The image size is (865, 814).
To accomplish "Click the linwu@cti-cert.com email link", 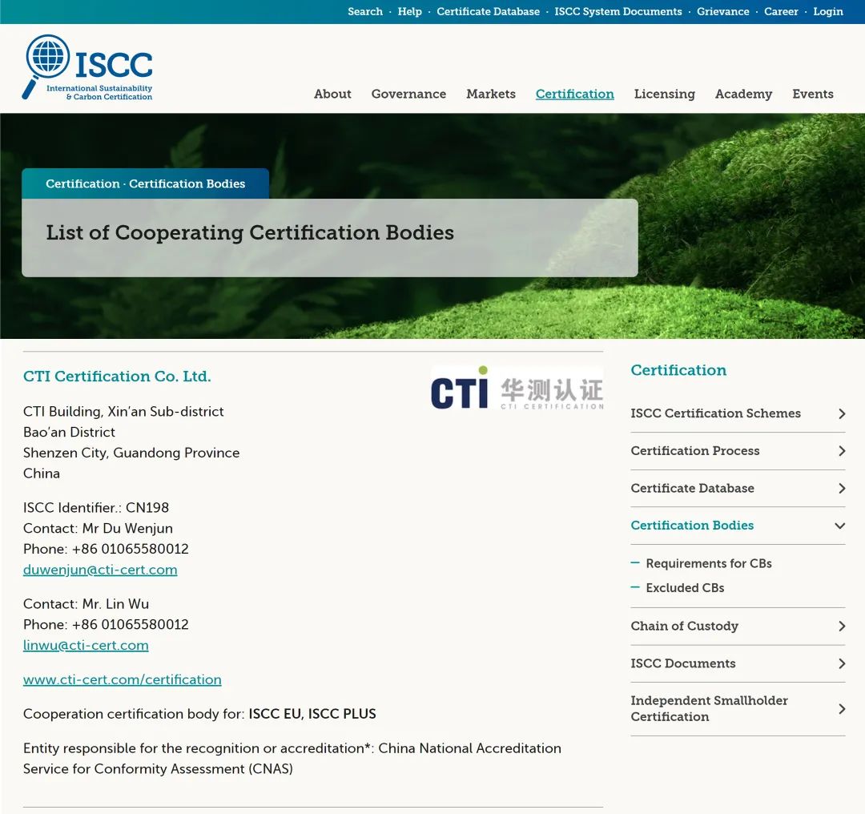I will pyautogui.click(x=86, y=645).
